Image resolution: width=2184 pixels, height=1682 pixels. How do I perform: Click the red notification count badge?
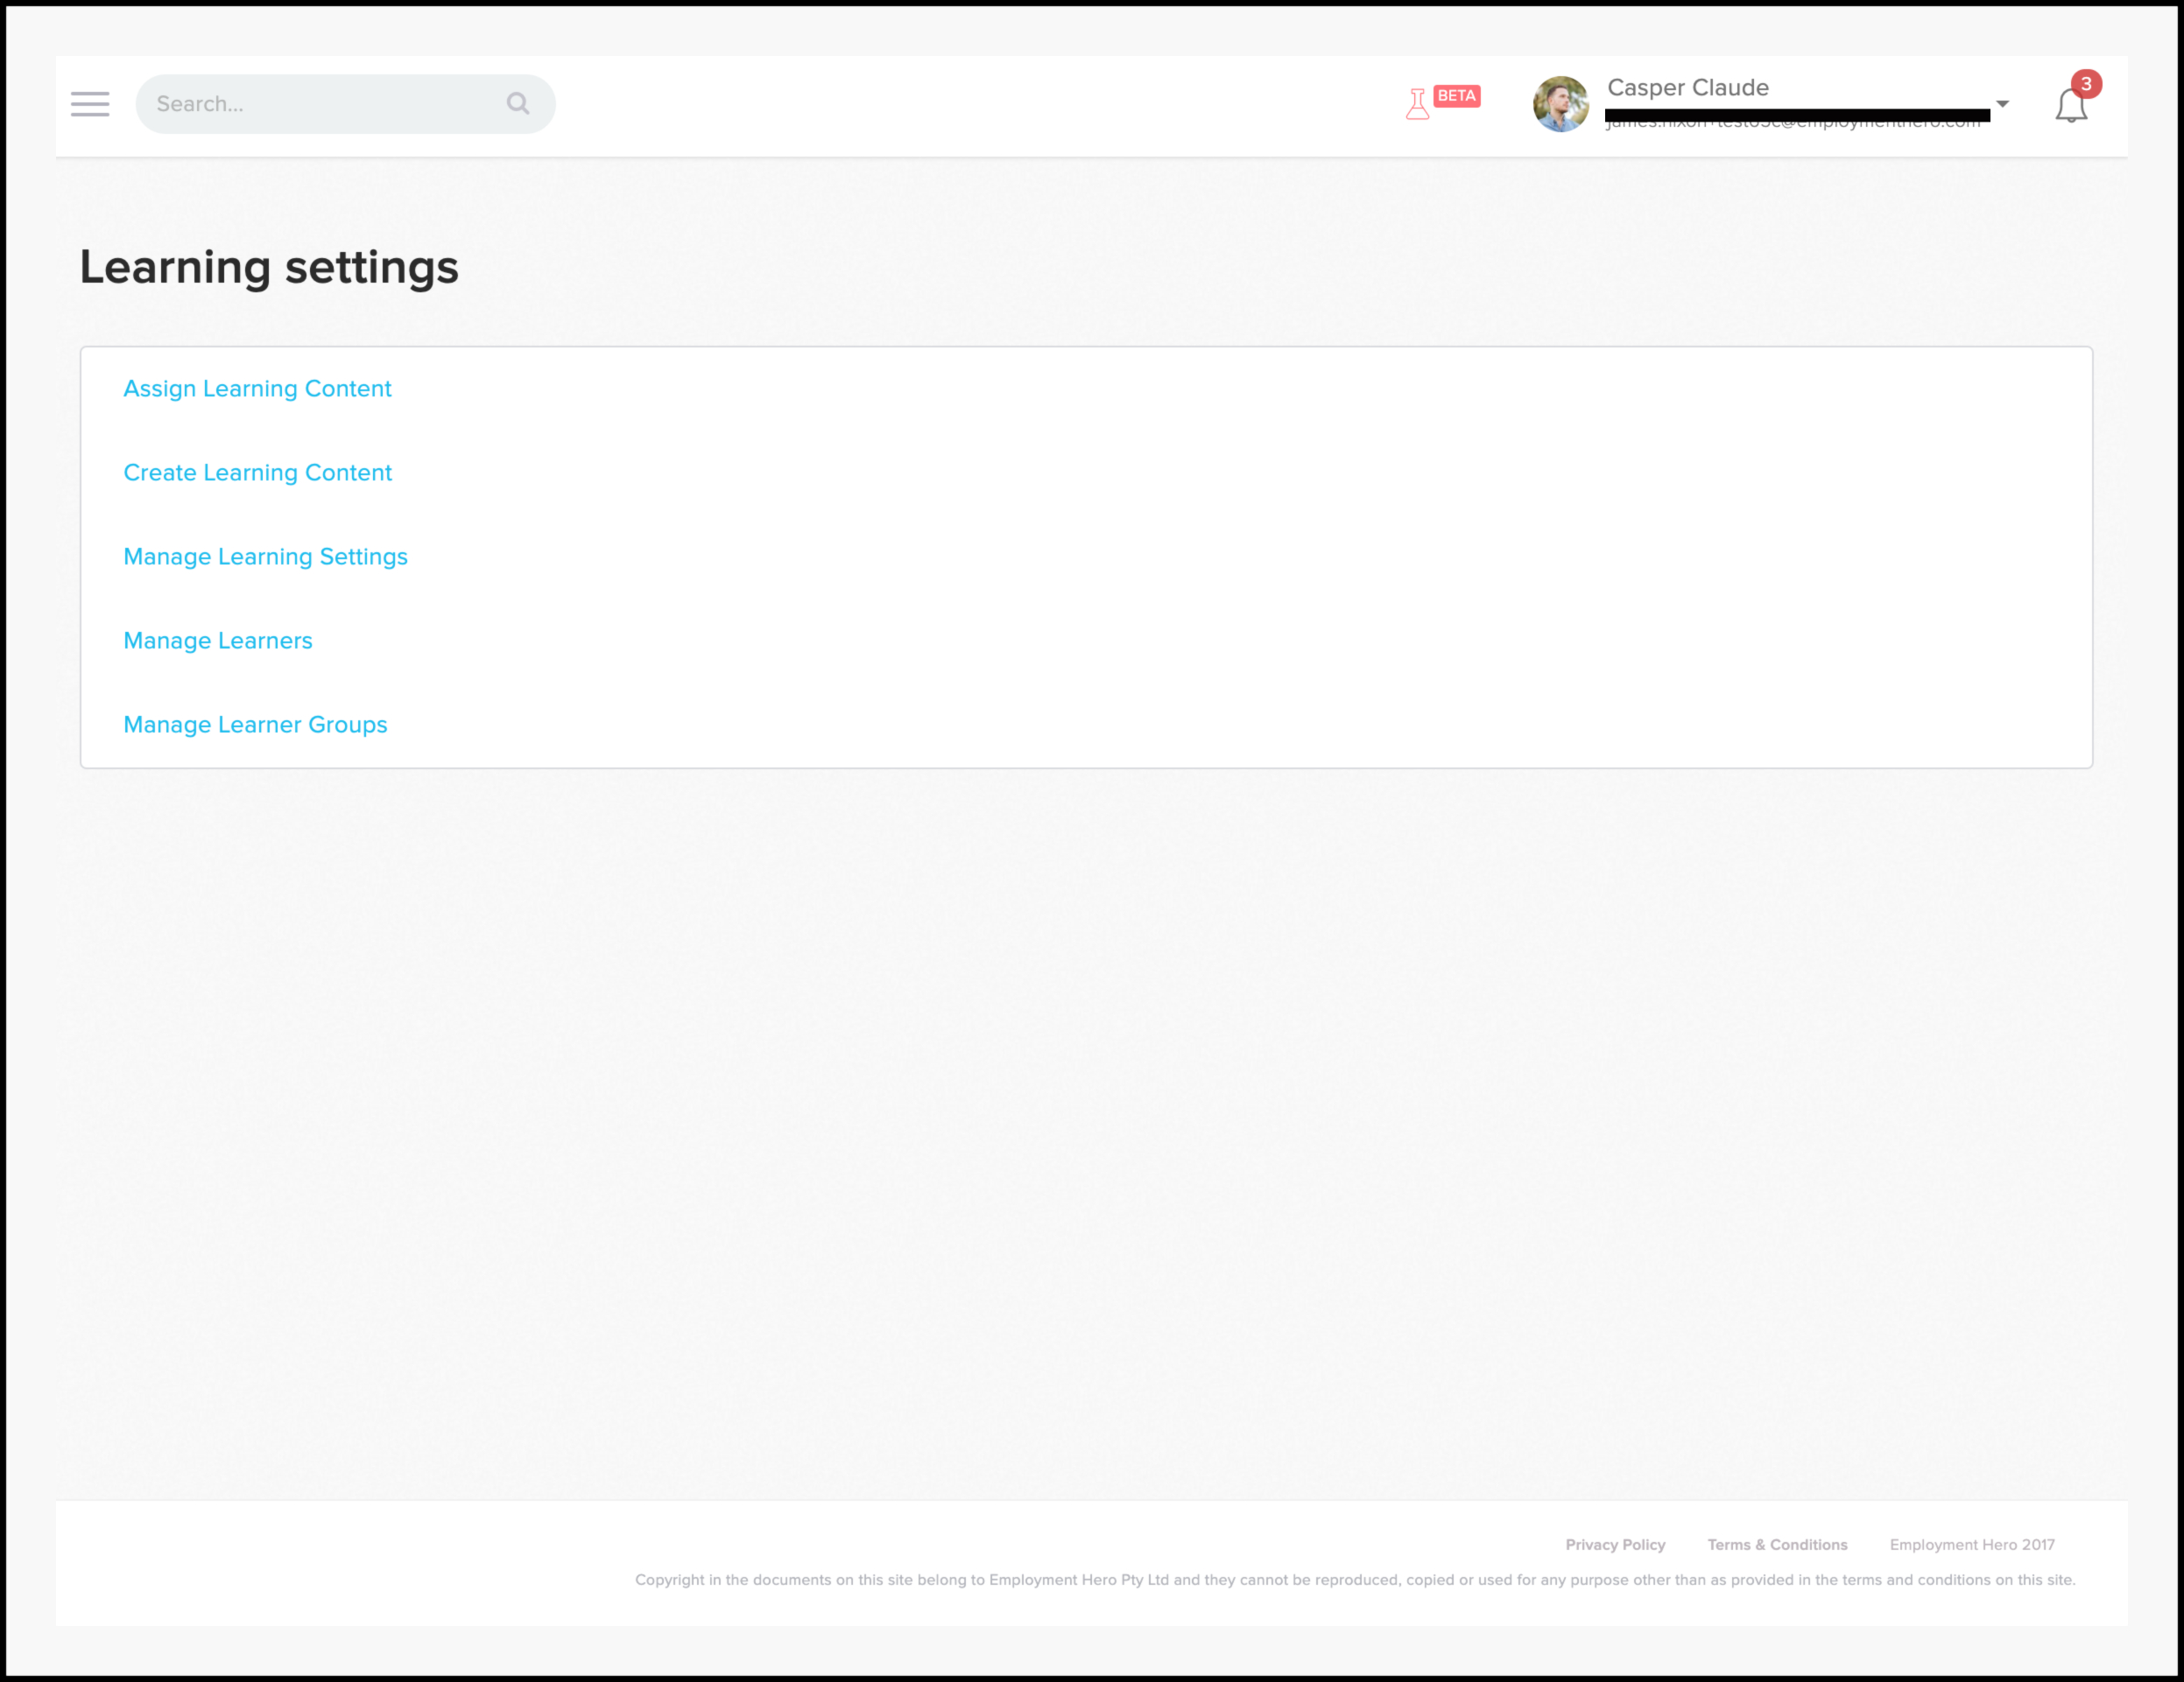coord(2085,84)
